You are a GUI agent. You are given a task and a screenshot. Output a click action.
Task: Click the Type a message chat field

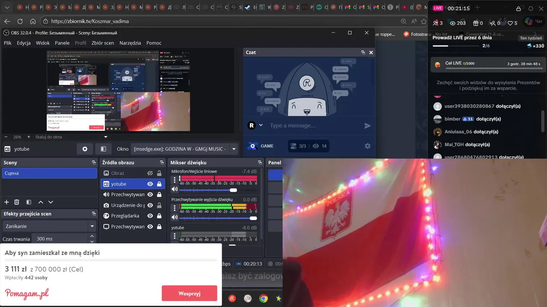[314, 125]
